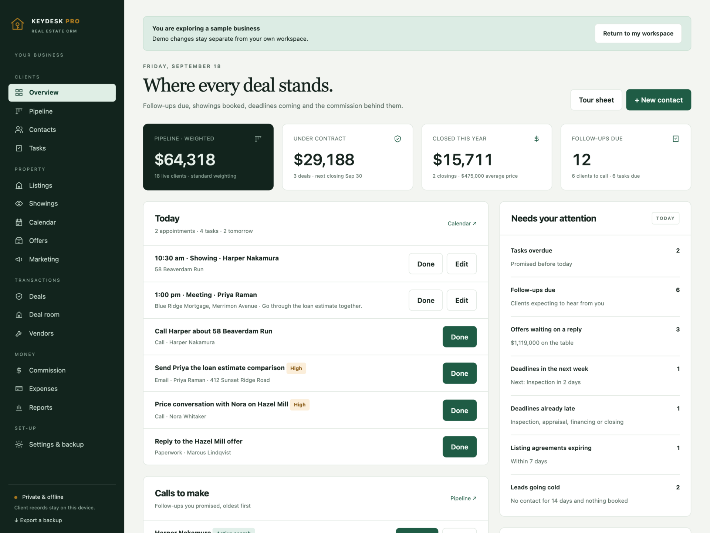Open the Calendar link in Today panel

tap(462, 224)
